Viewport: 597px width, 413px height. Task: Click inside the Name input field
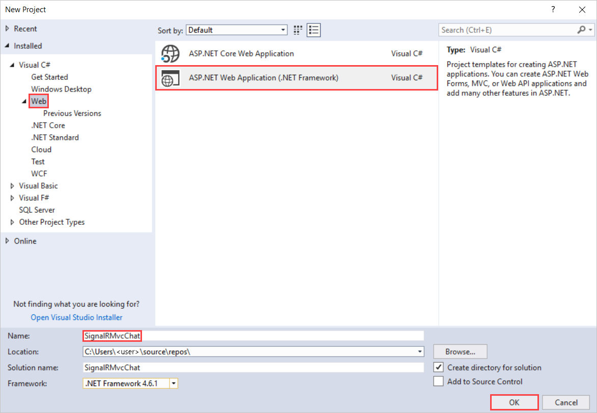tap(204, 336)
